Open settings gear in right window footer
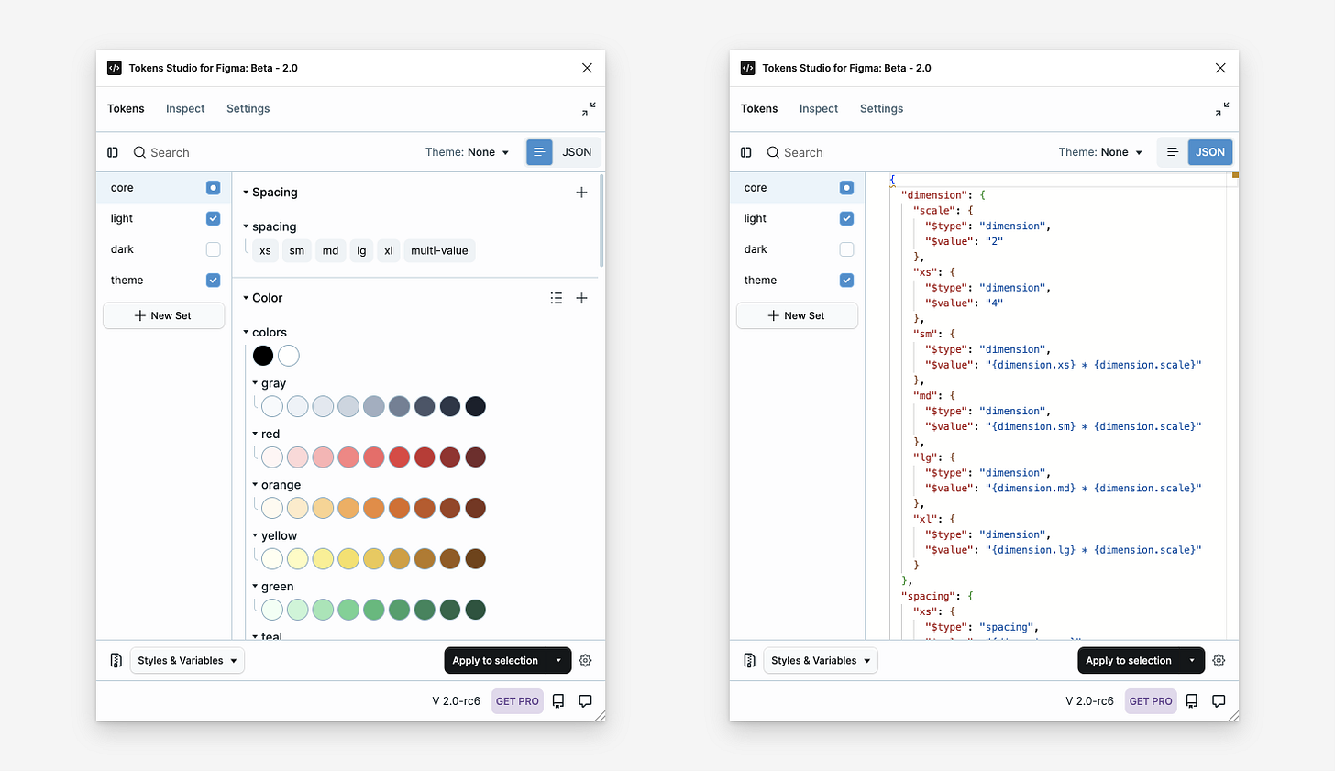Image resolution: width=1335 pixels, height=771 pixels. point(1219,660)
